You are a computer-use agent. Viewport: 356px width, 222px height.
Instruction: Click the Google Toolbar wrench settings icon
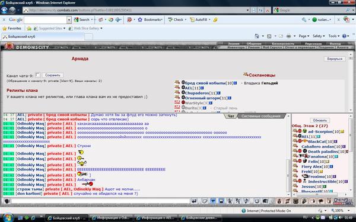coord(304,20)
